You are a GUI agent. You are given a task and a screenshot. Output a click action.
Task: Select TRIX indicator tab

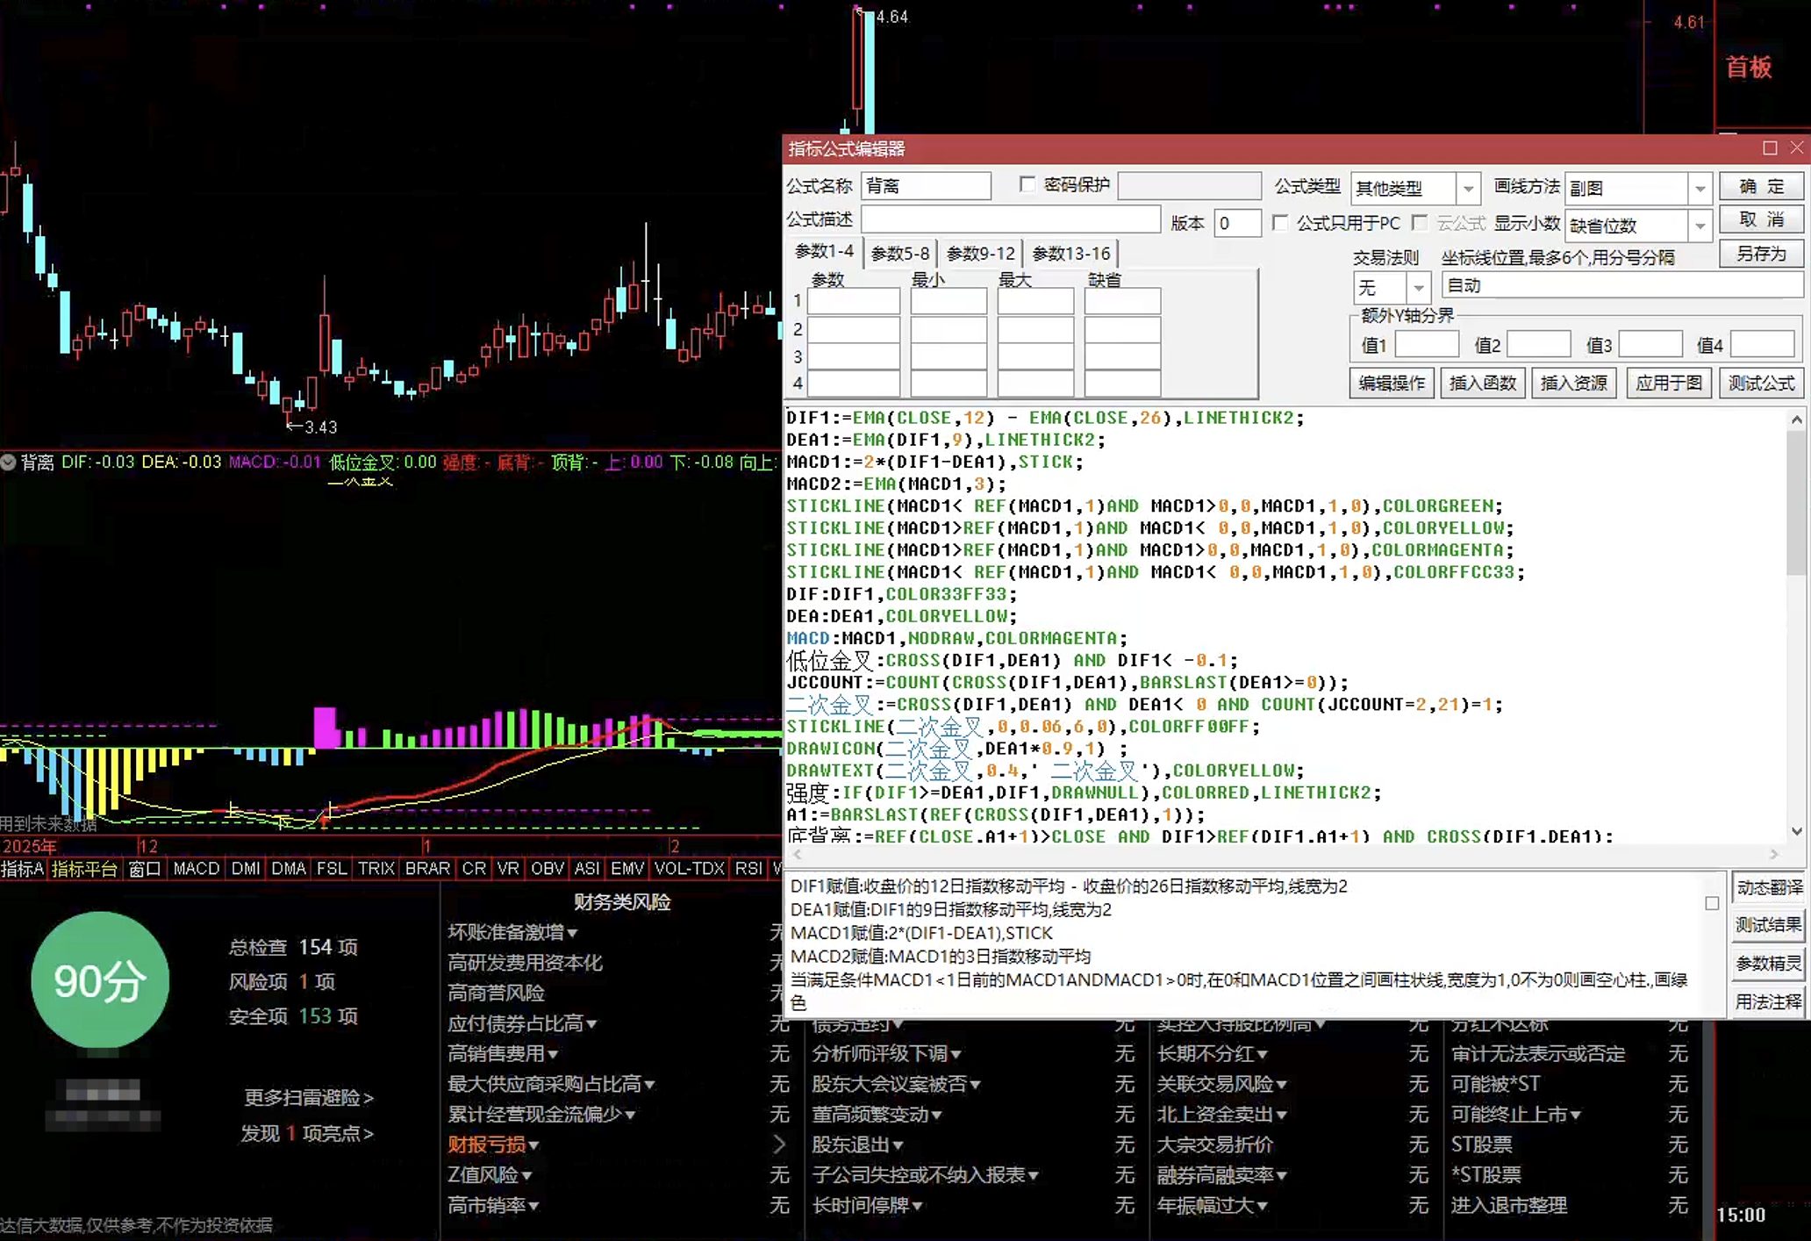tap(376, 869)
